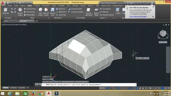
Task: Click the Don't show me this again link
Action: 138,16
